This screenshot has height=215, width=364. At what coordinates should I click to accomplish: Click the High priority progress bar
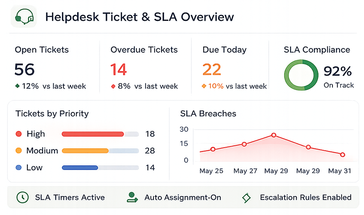point(100,134)
